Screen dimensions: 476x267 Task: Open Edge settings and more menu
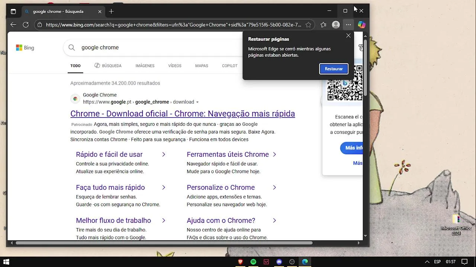click(x=348, y=25)
